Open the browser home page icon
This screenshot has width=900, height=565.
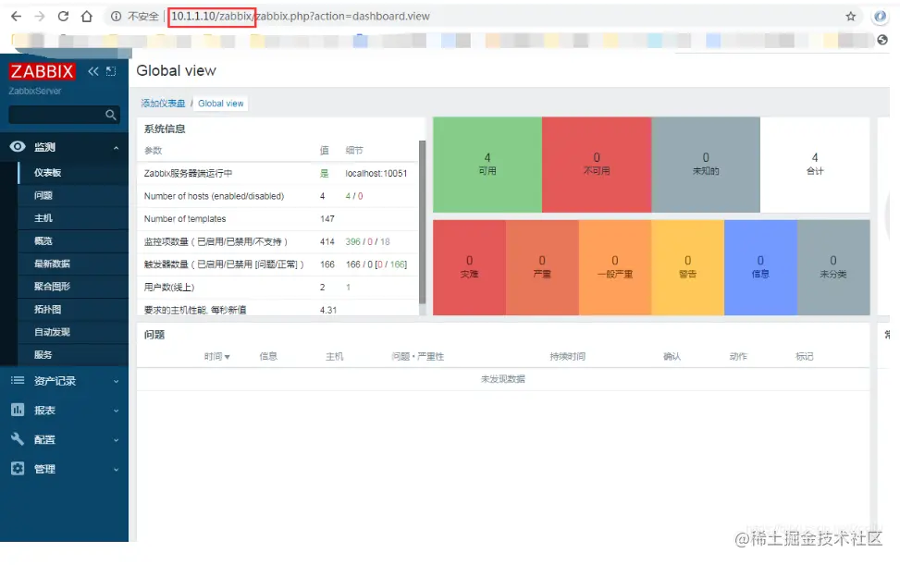[x=87, y=16]
